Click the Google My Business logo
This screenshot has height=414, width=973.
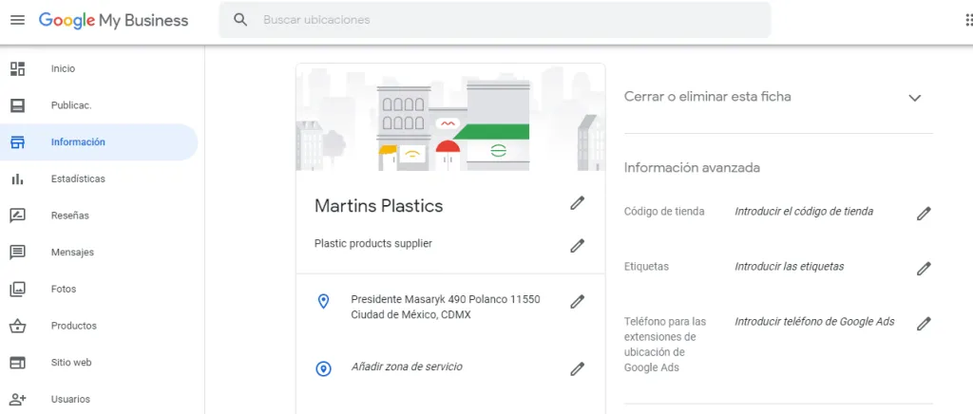pos(114,20)
